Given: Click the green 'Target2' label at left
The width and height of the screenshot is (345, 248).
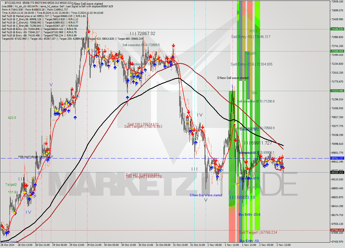Looking at the screenshot, I should [11, 185].
